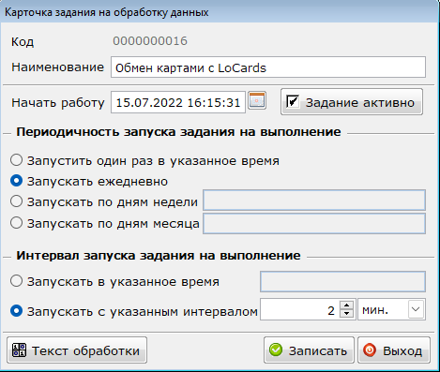Click the days-of-week input field
This screenshot has height=372, width=440.
[314, 201]
